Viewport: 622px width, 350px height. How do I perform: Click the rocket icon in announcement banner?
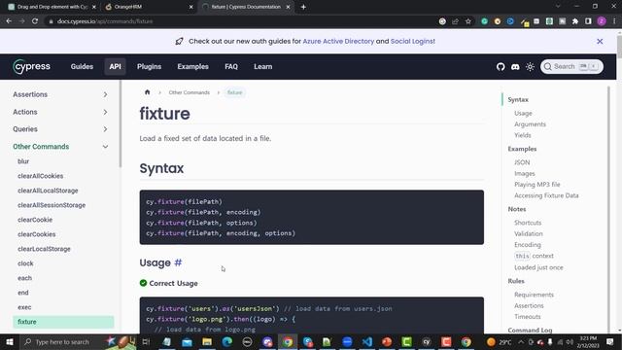tap(179, 41)
